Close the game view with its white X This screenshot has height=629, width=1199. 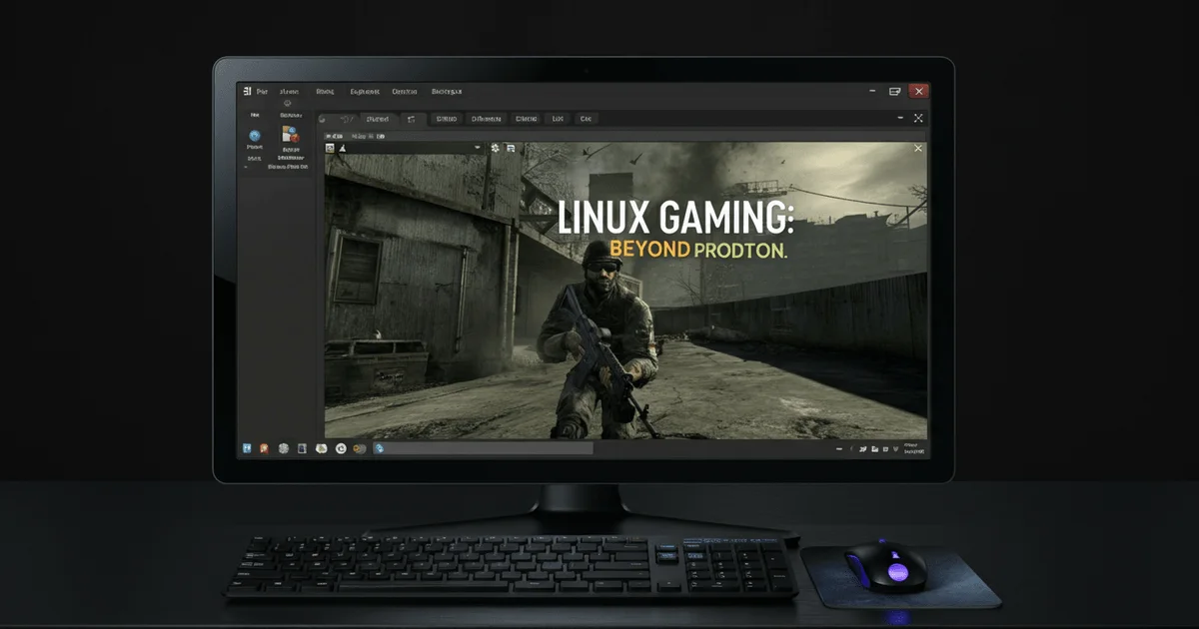click(918, 149)
